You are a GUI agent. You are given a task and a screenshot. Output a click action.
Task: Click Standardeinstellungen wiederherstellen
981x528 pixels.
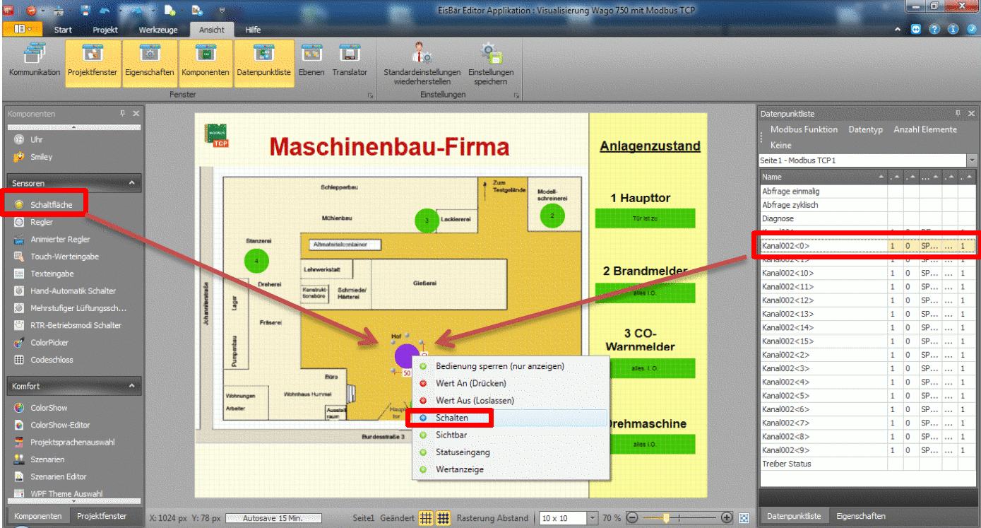[422, 64]
